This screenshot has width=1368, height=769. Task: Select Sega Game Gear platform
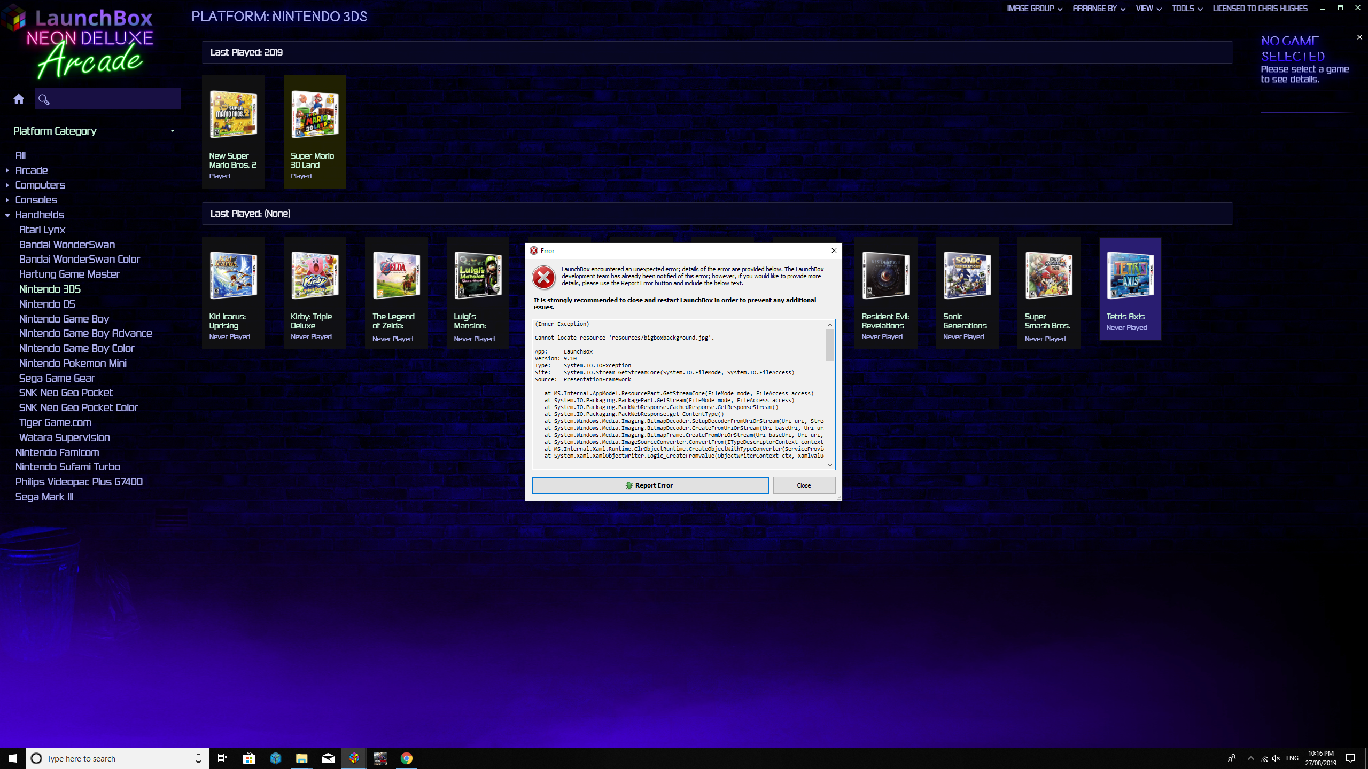click(x=57, y=378)
